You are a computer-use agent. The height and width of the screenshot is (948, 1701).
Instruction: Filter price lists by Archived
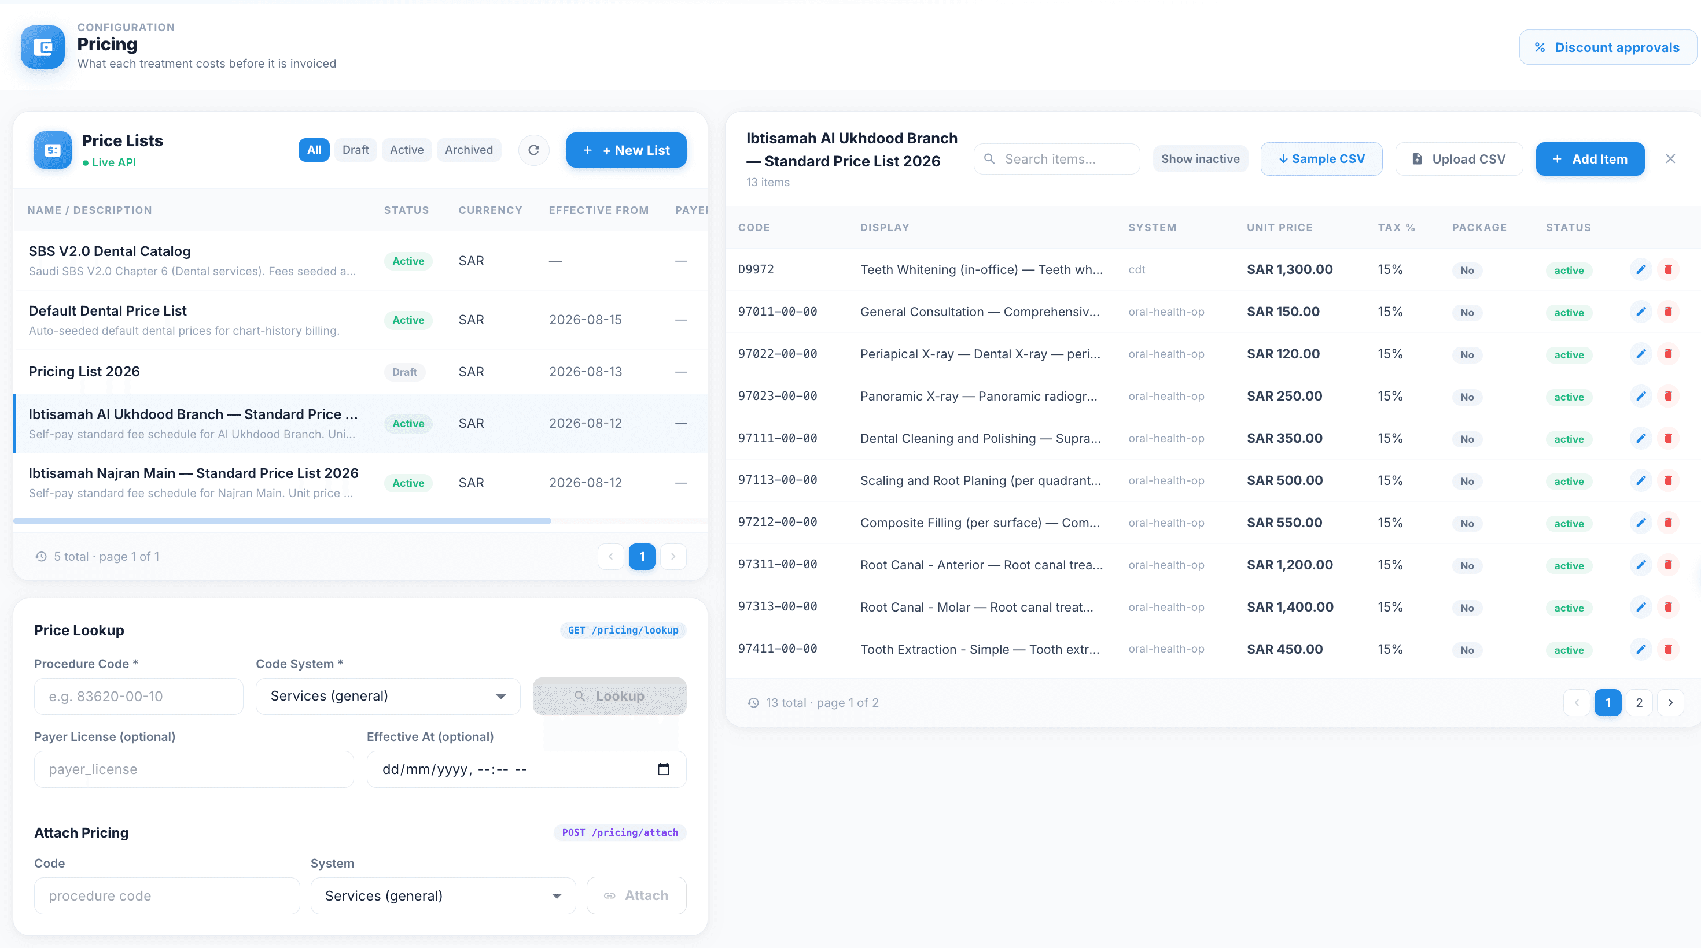(x=469, y=150)
